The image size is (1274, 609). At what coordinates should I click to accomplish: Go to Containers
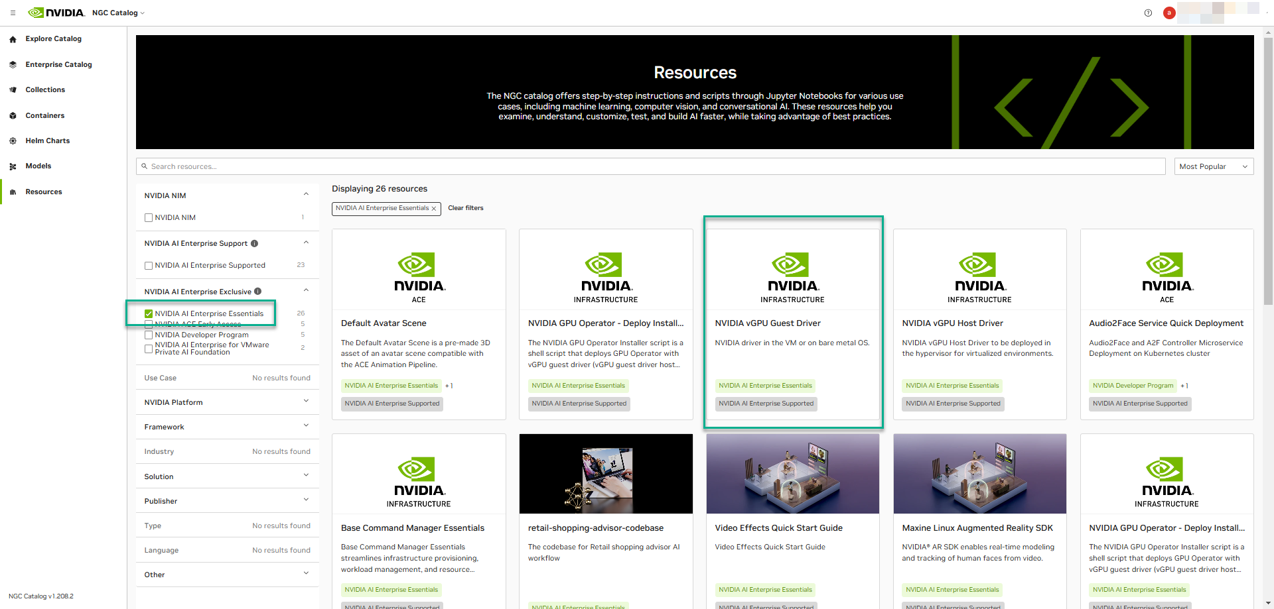pos(45,116)
